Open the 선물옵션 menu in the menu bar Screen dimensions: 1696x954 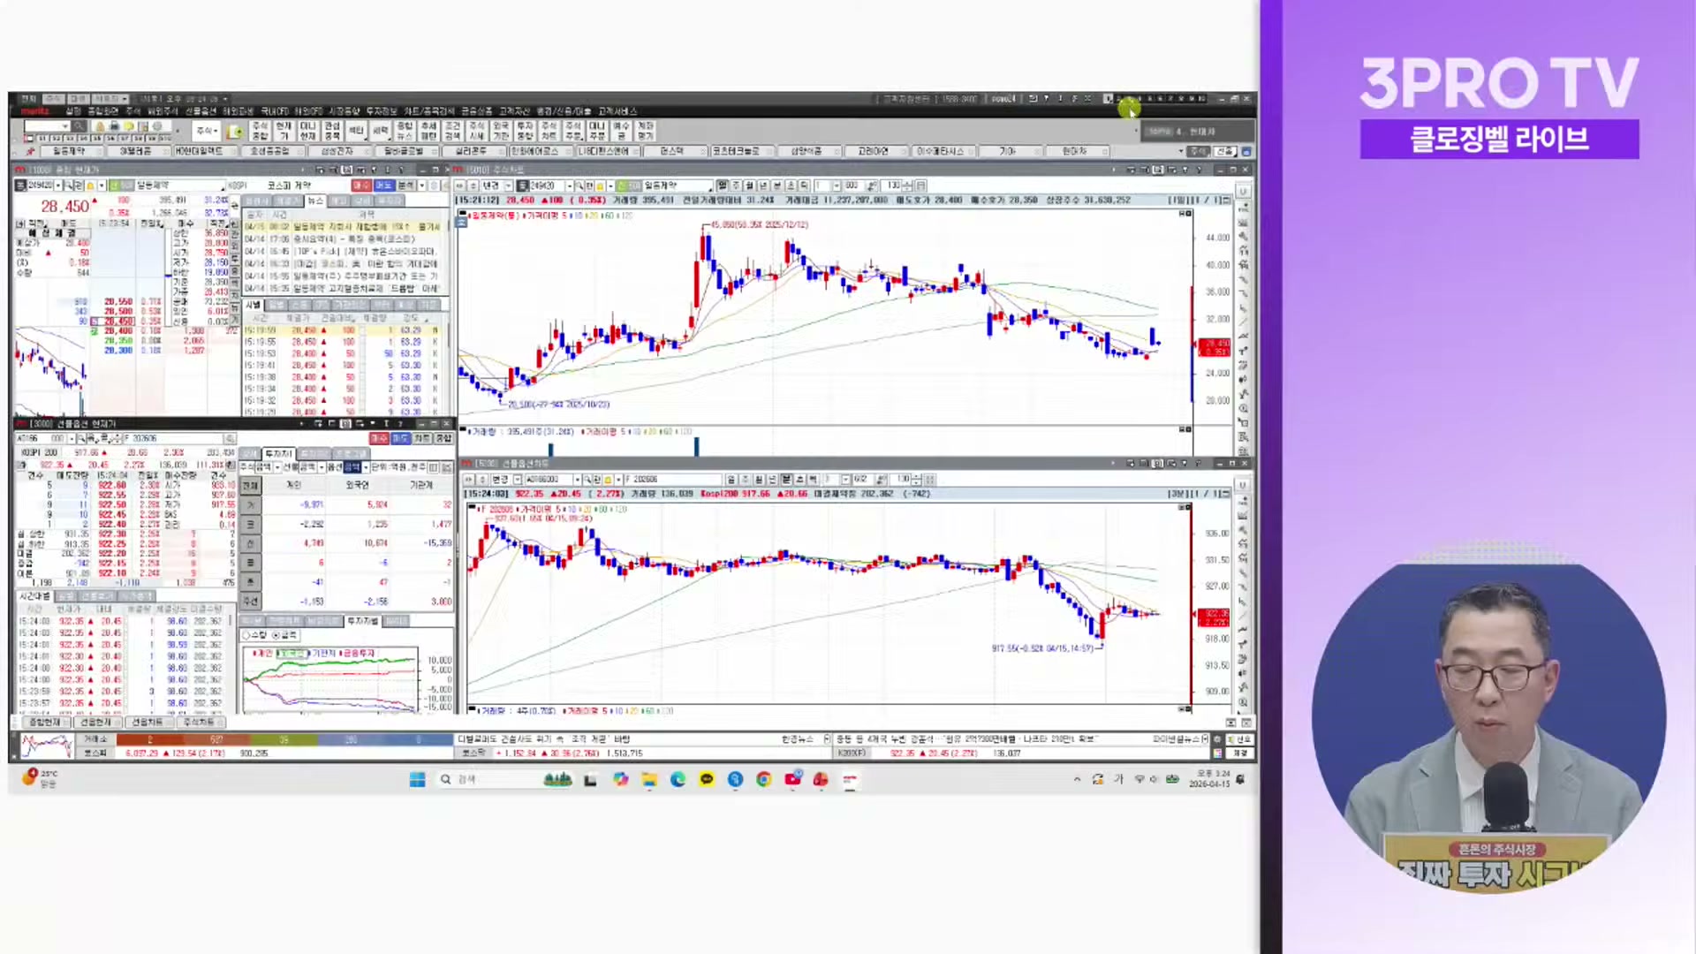(201, 111)
